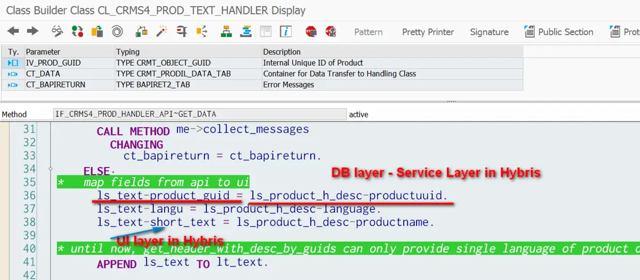Toggle Display/Change mode glasses-pencil icon
Screen dimensions: 640x280
pos(57,32)
